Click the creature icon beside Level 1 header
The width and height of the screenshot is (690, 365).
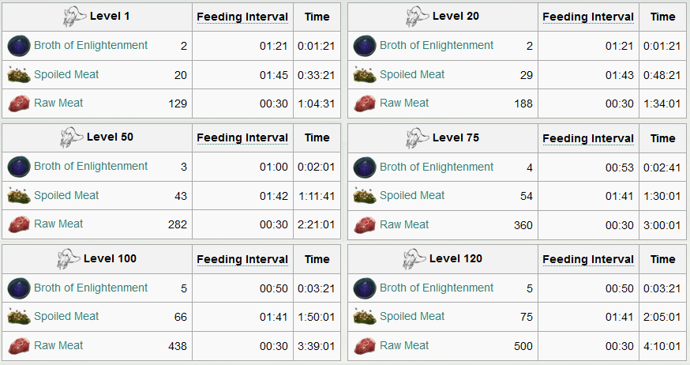75,17
